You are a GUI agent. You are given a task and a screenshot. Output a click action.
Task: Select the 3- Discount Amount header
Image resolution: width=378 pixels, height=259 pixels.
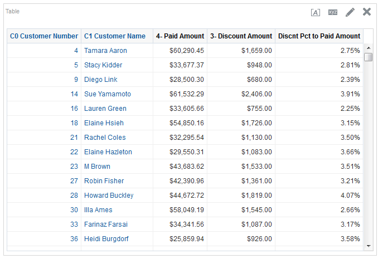241,36
